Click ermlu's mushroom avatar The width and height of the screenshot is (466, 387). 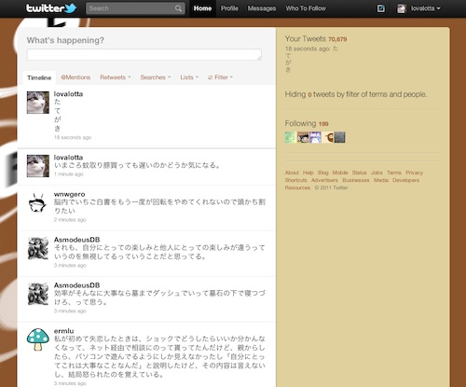click(38, 339)
